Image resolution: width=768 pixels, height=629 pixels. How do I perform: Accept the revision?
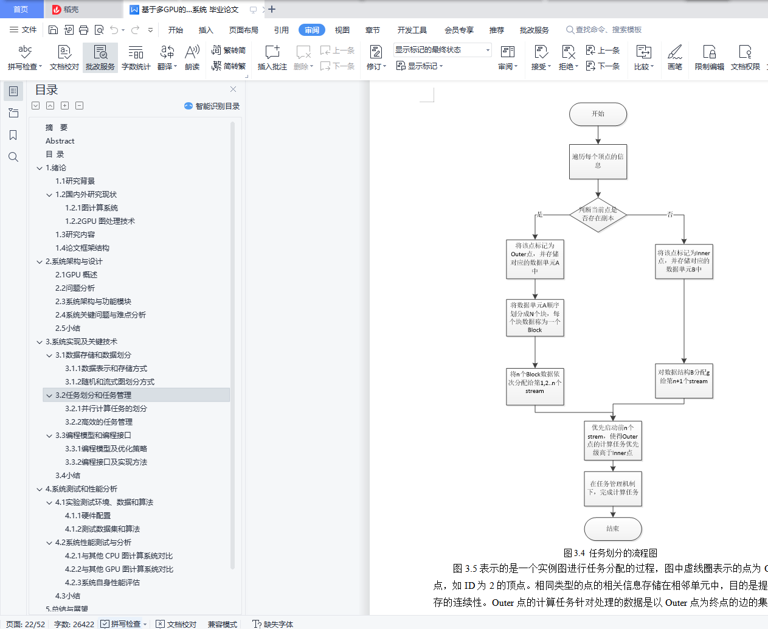click(541, 58)
